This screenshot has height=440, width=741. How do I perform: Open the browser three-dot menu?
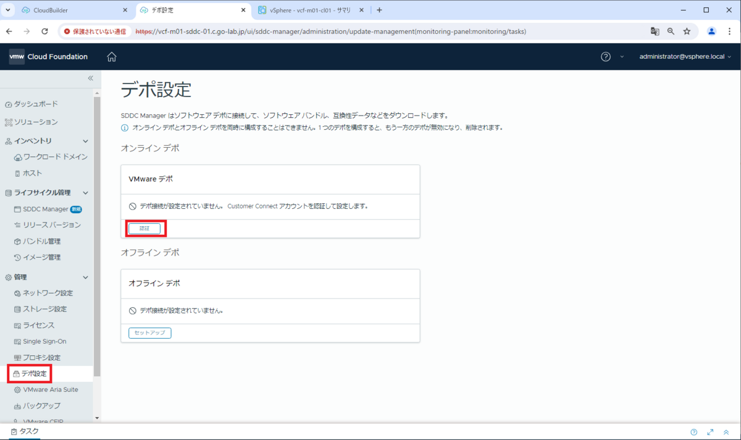tap(729, 31)
